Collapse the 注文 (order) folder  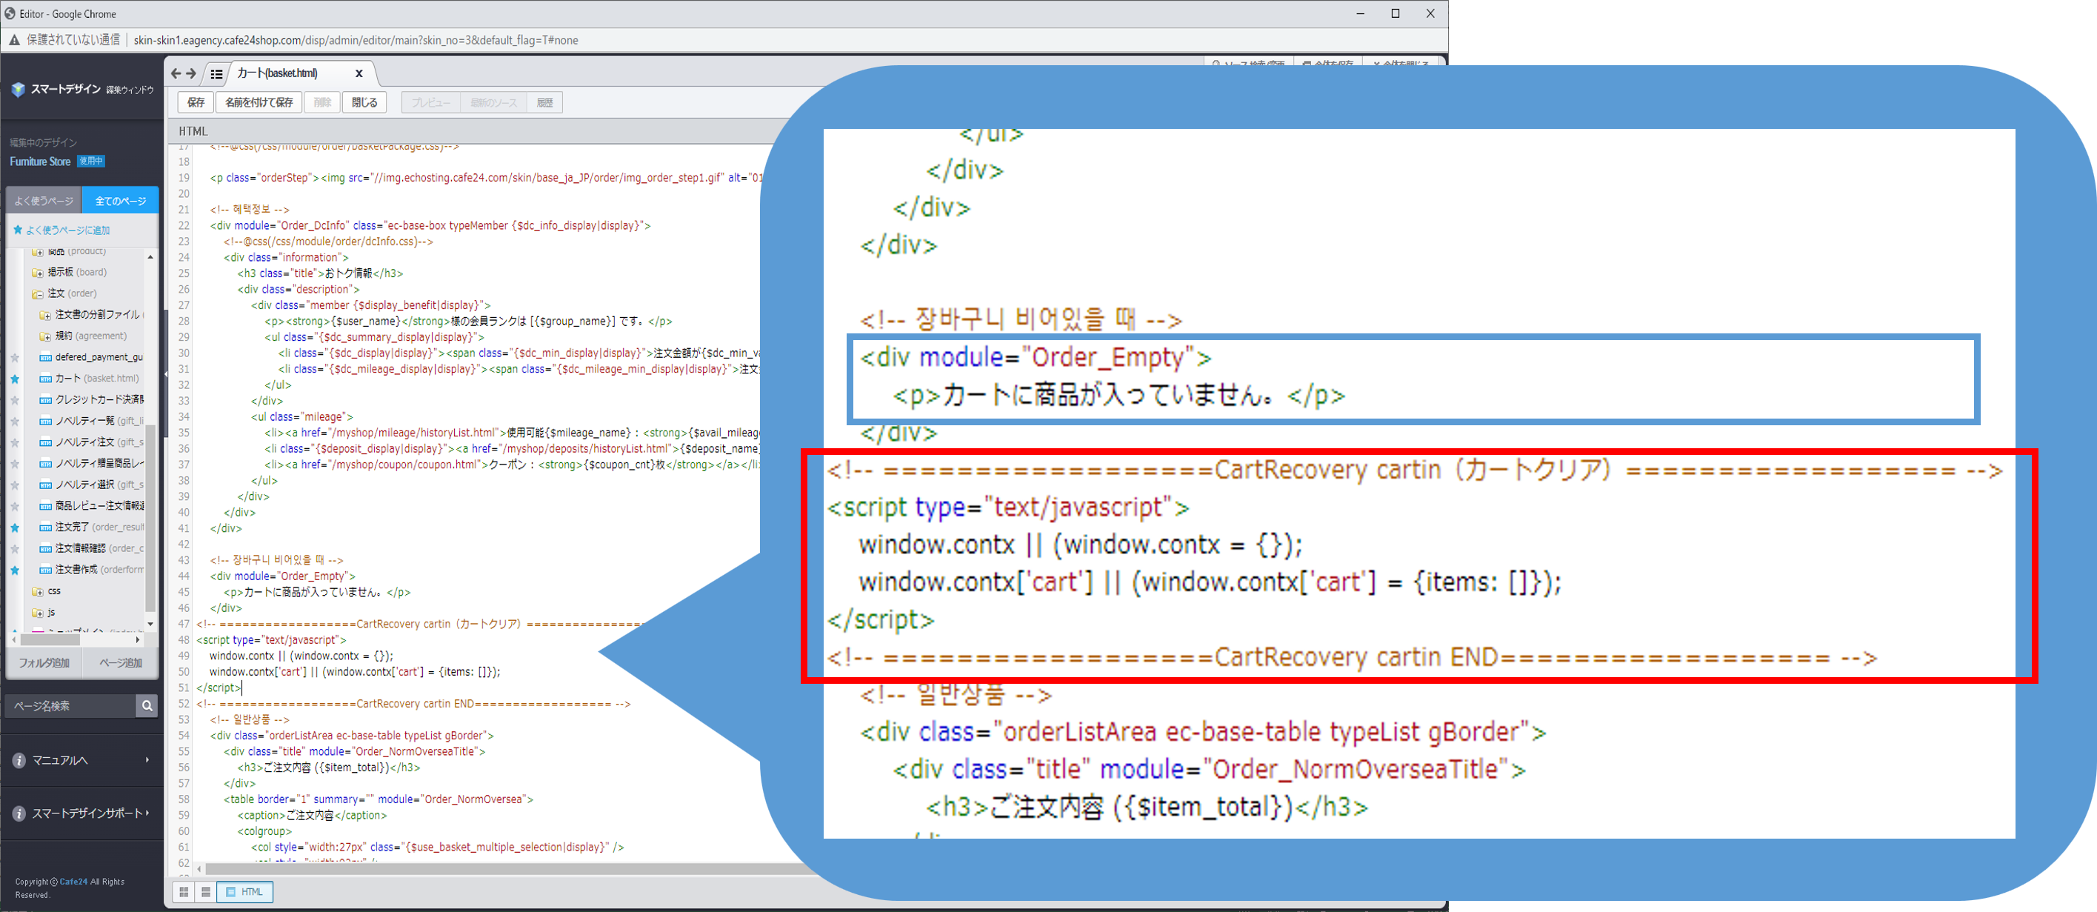pyautogui.click(x=38, y=294)
